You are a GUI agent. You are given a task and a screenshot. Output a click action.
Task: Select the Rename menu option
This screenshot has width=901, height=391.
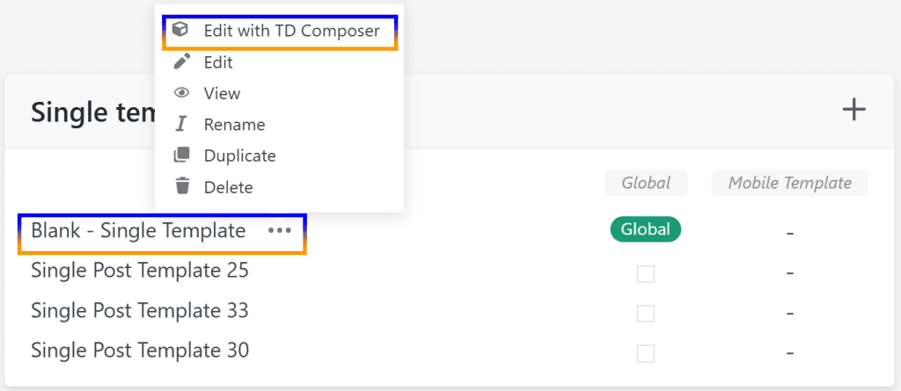234,125
